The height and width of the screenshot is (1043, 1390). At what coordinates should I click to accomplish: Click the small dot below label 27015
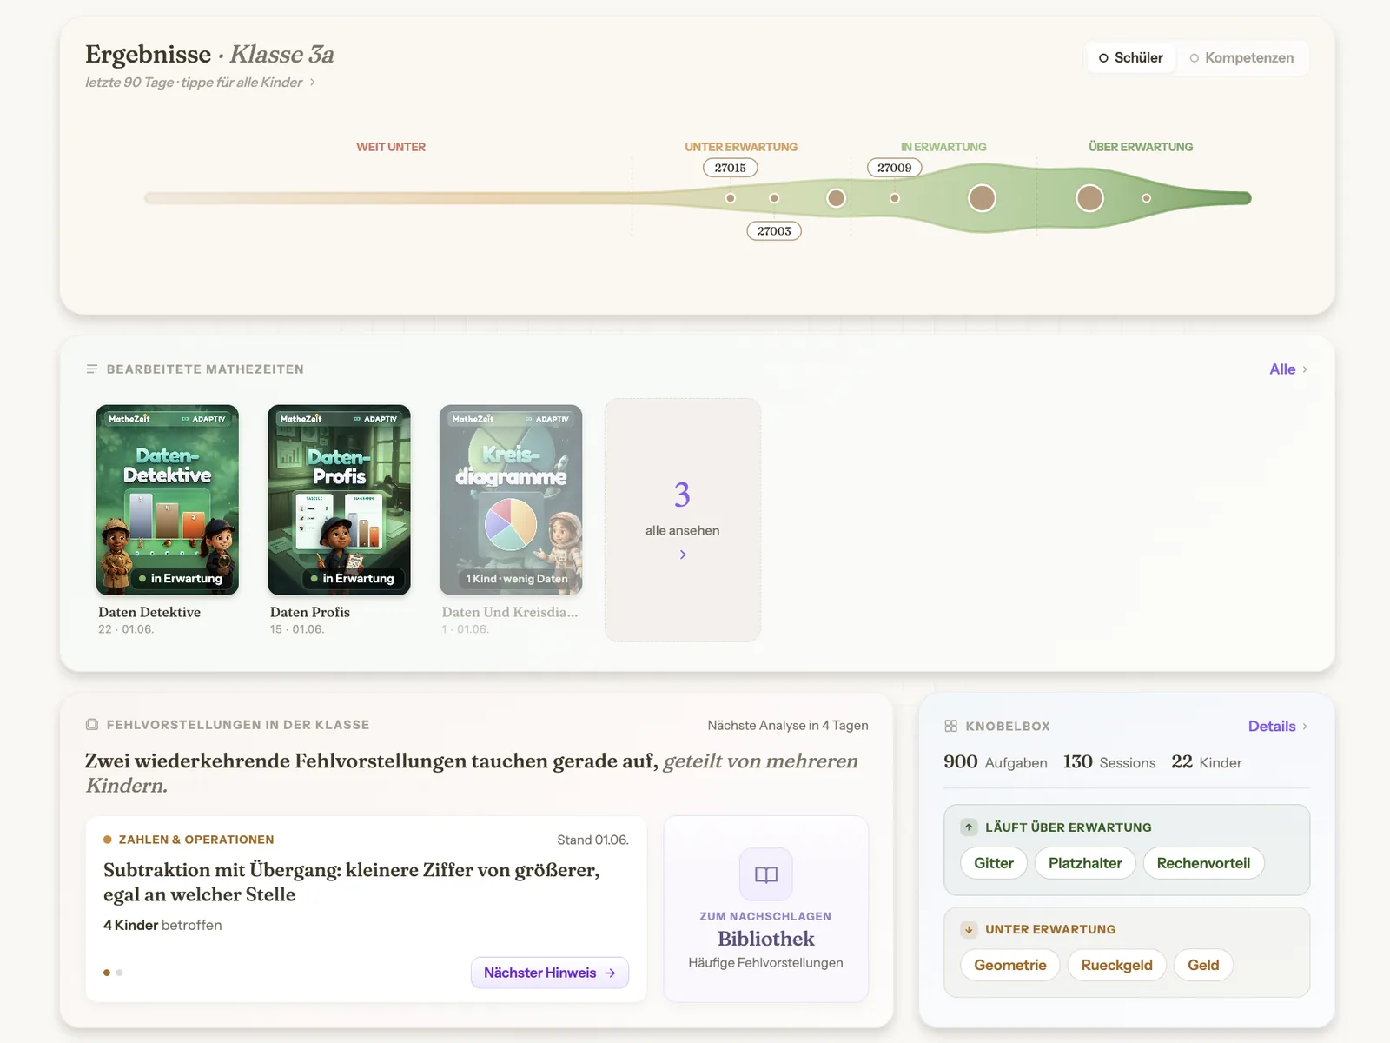(731, 198)
